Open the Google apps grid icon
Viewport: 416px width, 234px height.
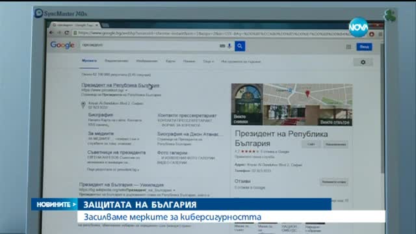point(348,47)
